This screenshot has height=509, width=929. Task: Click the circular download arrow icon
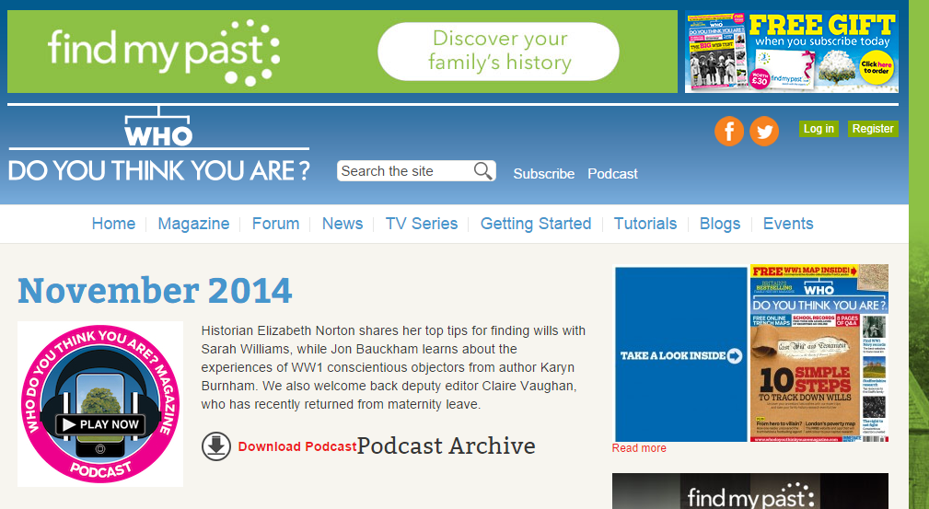coord(216,446)
